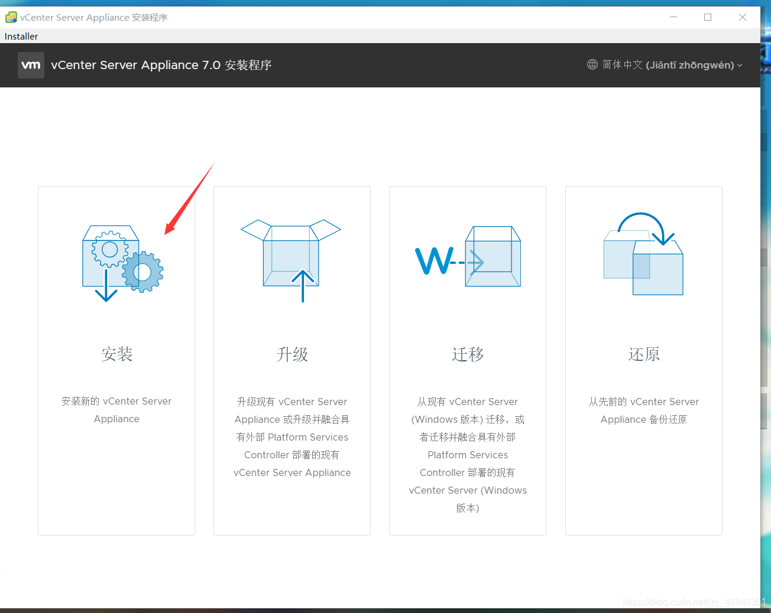
Task: Click the vCenter installer title bar icon
Action: point(11,17)
